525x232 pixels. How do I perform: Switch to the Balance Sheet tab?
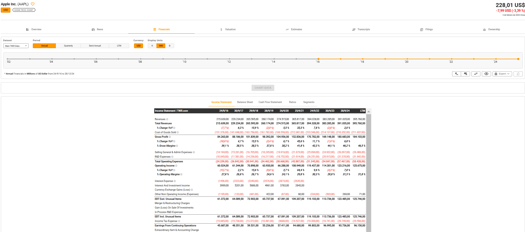pyautogui.click(x=245, y=102)
